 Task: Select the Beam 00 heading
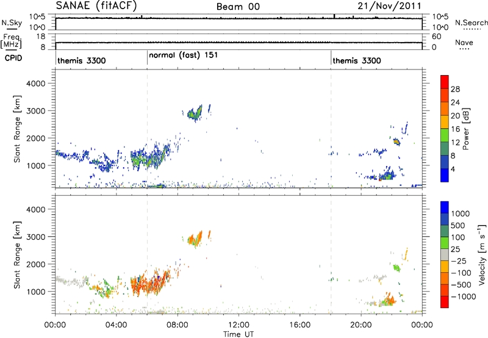(238, 7)
